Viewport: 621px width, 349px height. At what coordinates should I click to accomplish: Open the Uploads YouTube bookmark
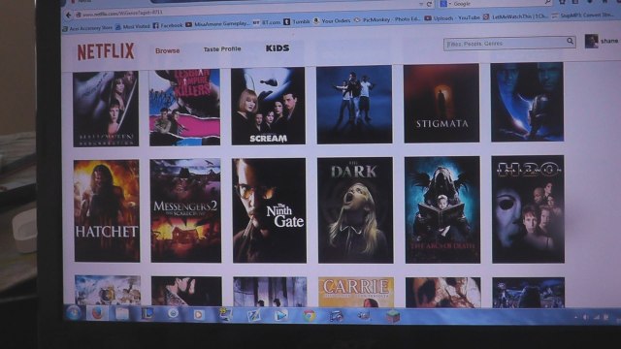(x=452, y=17)
